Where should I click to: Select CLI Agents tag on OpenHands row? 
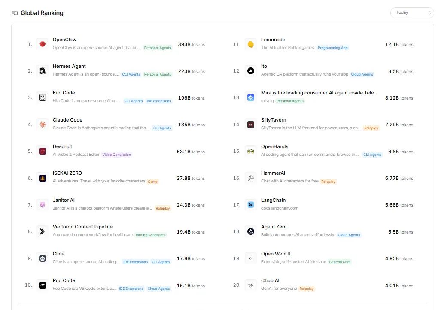point(372,155)
